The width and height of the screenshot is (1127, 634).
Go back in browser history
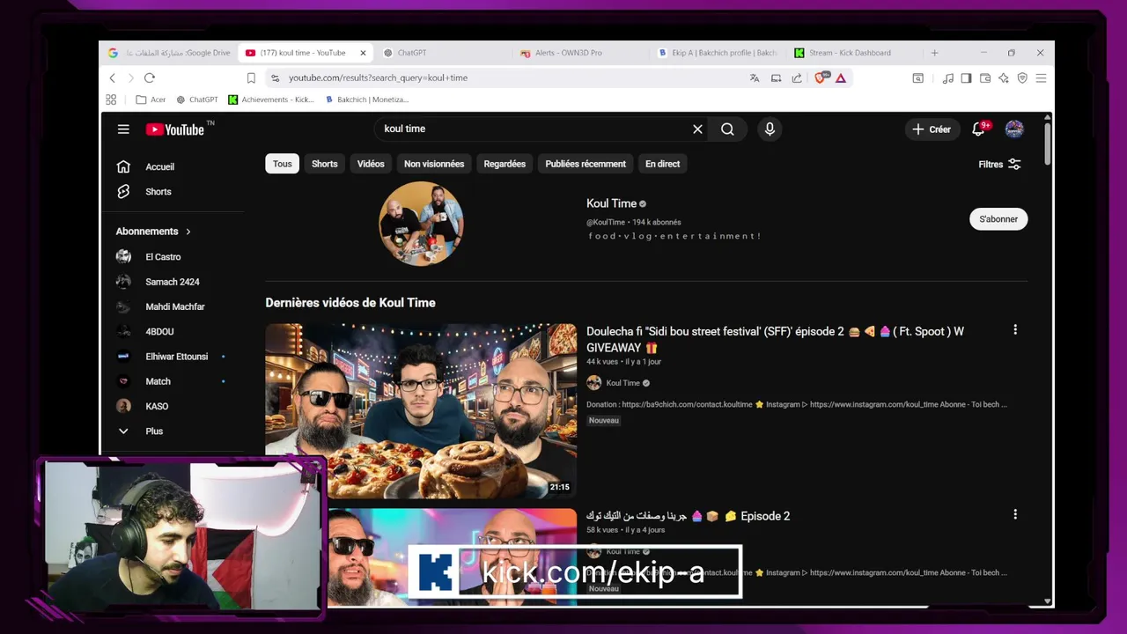(x=113, y=77)
